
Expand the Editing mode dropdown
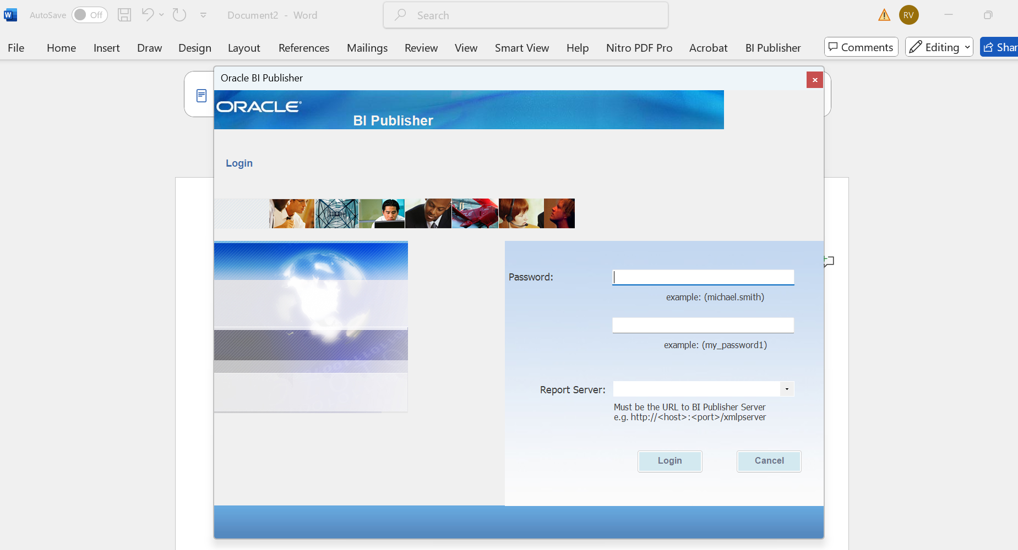point(939,47)
